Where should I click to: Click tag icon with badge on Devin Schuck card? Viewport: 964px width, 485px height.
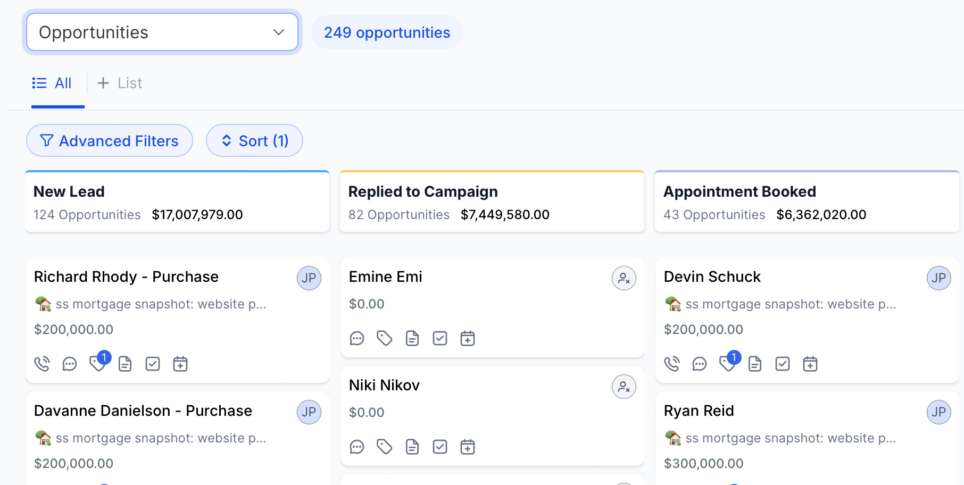[727, 363]
